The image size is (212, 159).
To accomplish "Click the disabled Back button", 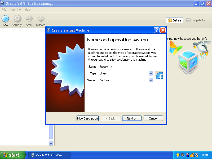I will coord(110,118).
